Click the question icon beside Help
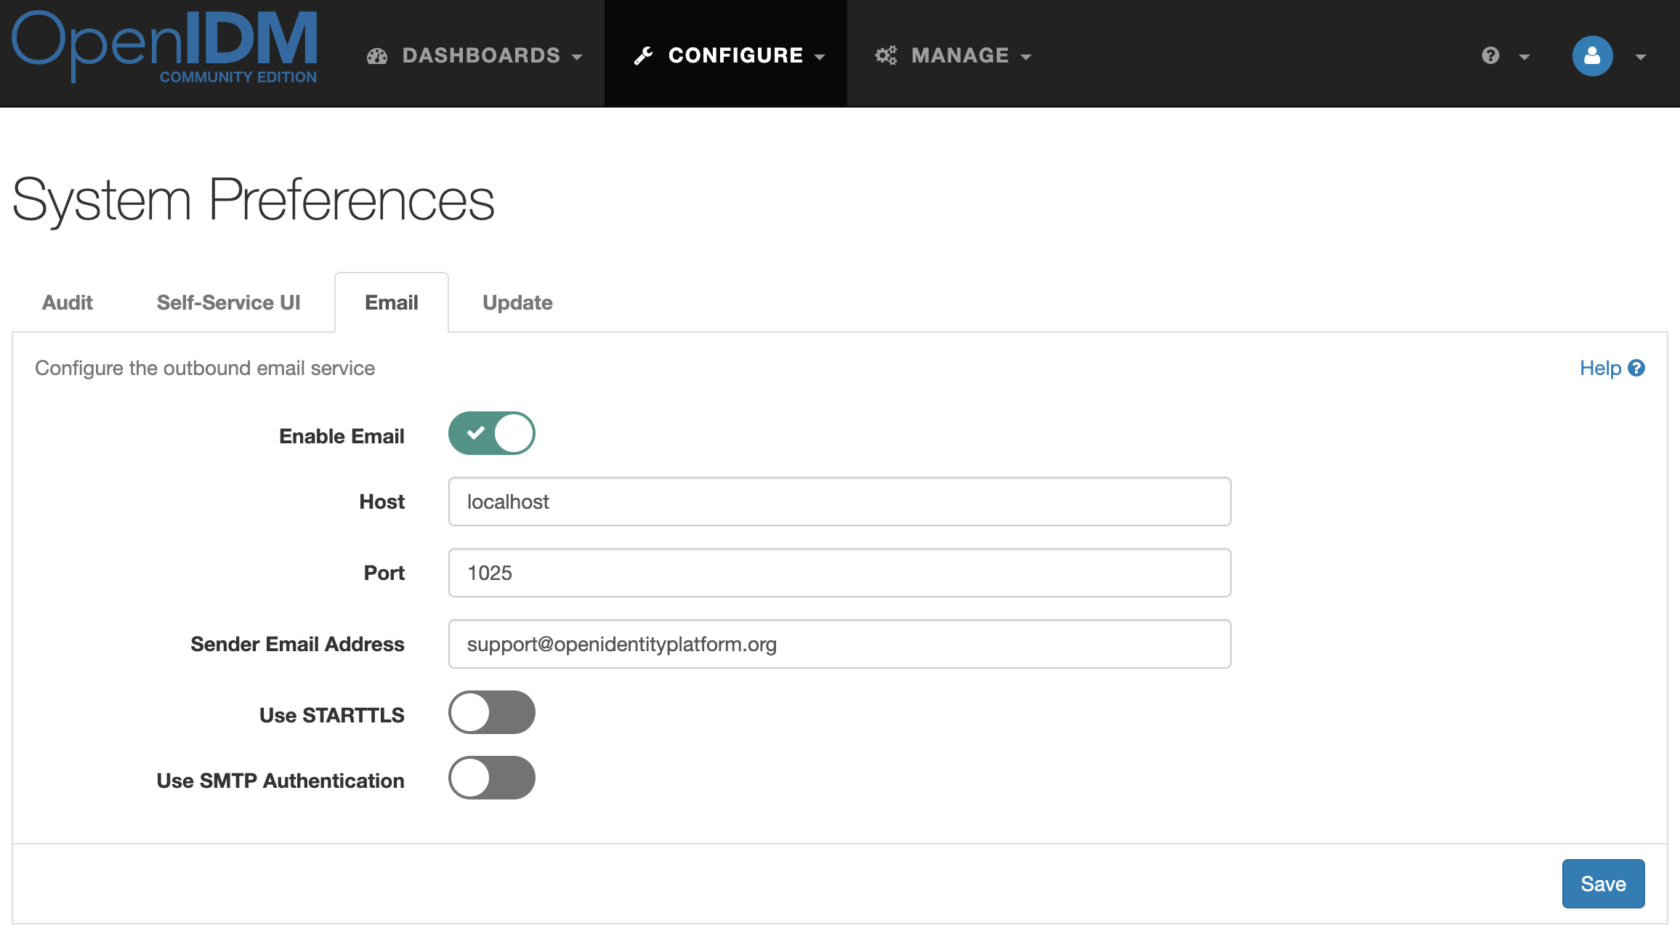 1636,368
